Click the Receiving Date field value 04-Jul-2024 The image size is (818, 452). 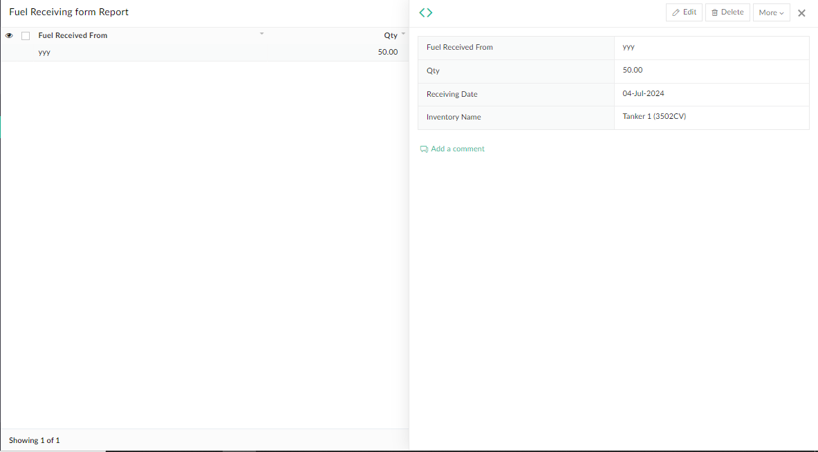point(643,93)
